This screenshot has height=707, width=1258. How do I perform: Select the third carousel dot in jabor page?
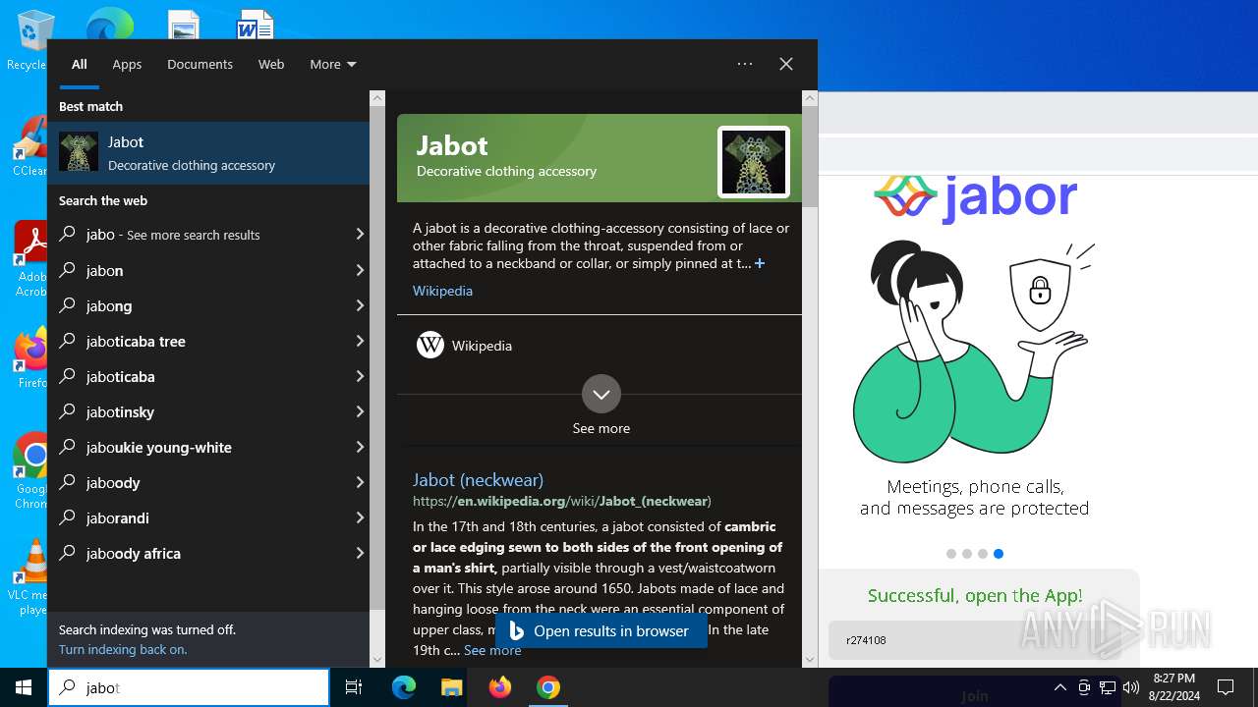[x=983, y=554]
